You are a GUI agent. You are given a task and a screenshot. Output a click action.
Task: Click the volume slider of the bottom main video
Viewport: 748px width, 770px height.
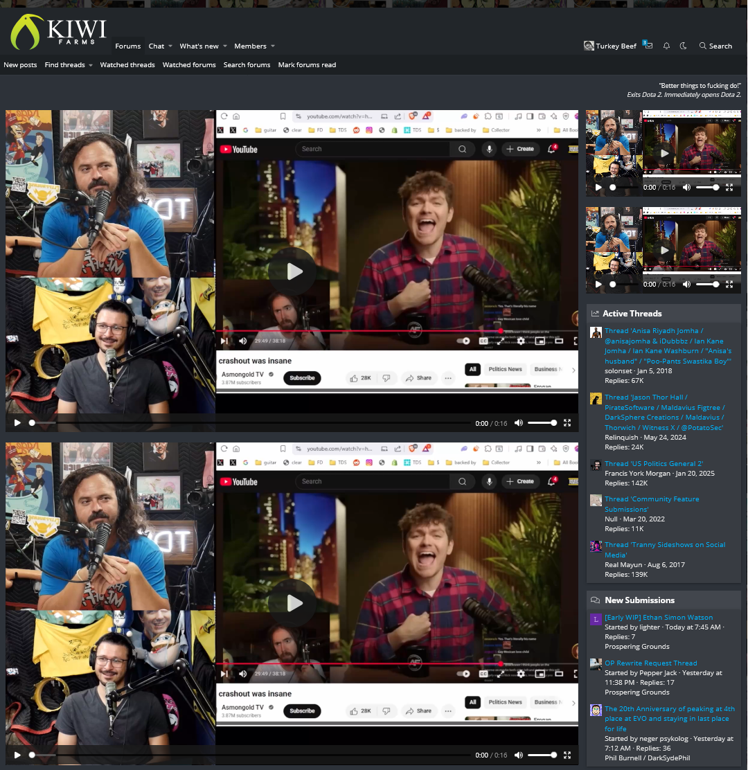tap(542, 755)
